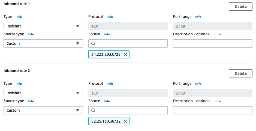Open the Type dropdown for Inbound rule 2
This screenshot has width=256, height=131.
[x=43, y=93]
